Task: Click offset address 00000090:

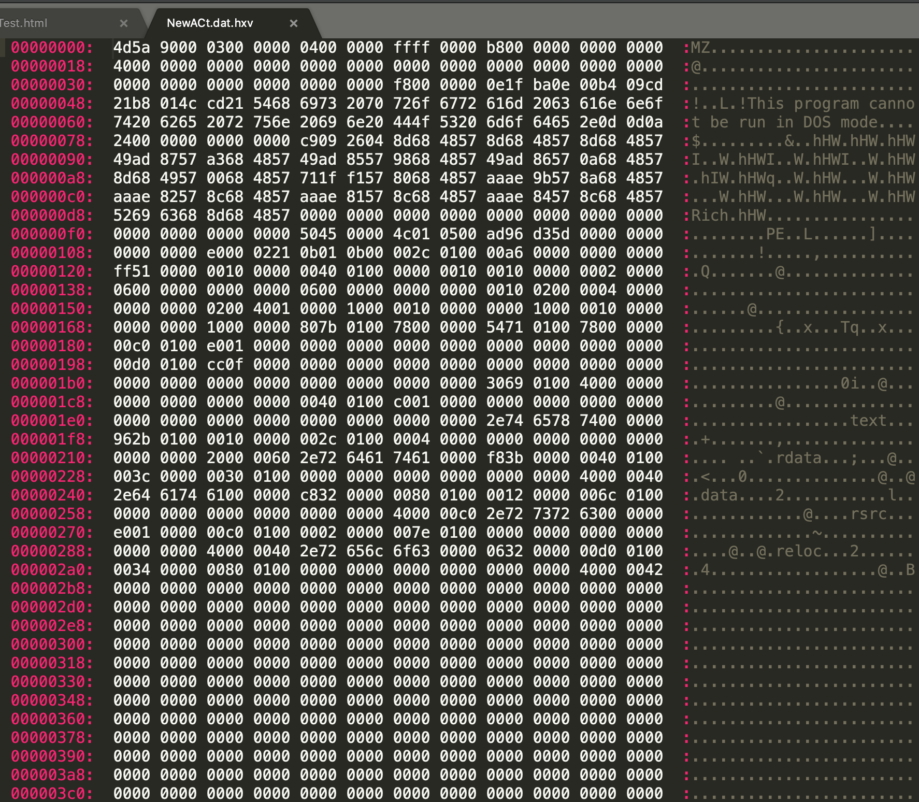Action: 52,160
